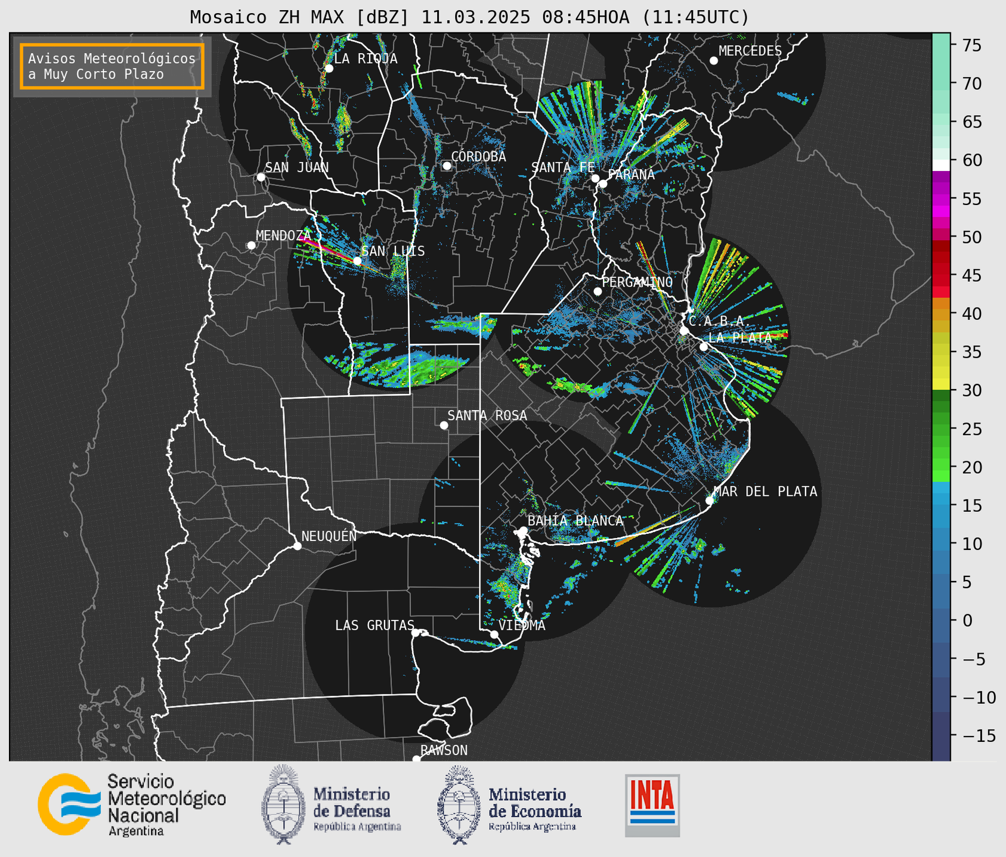Click the colorbar tick label 0

point(967,620)
